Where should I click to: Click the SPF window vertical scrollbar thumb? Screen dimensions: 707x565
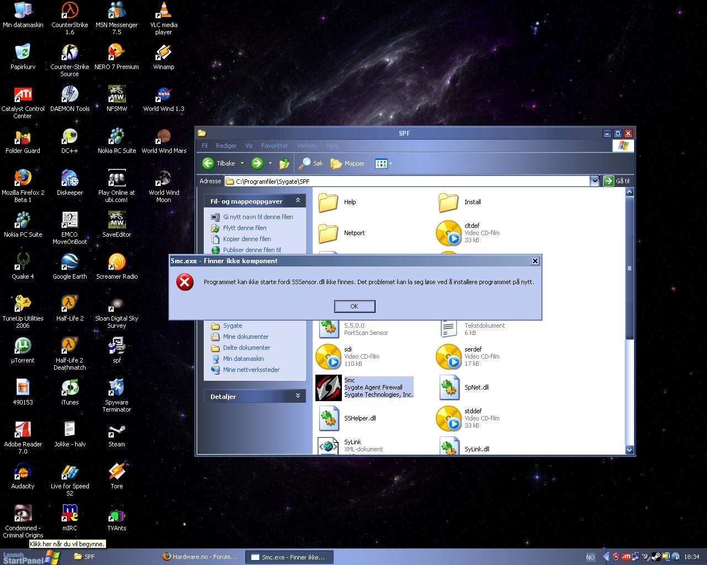pyautogui.click(x=629, y=268)
